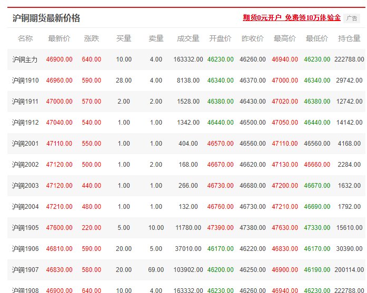Click the 持仓量 column header
Image resolution: width=367 pixels, height=293 pixels.
(349, 38)
